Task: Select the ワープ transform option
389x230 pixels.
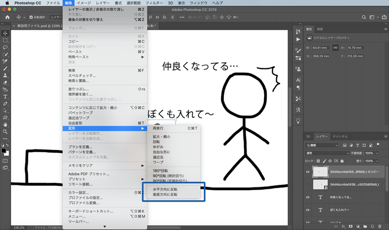Action: point(174,162)
